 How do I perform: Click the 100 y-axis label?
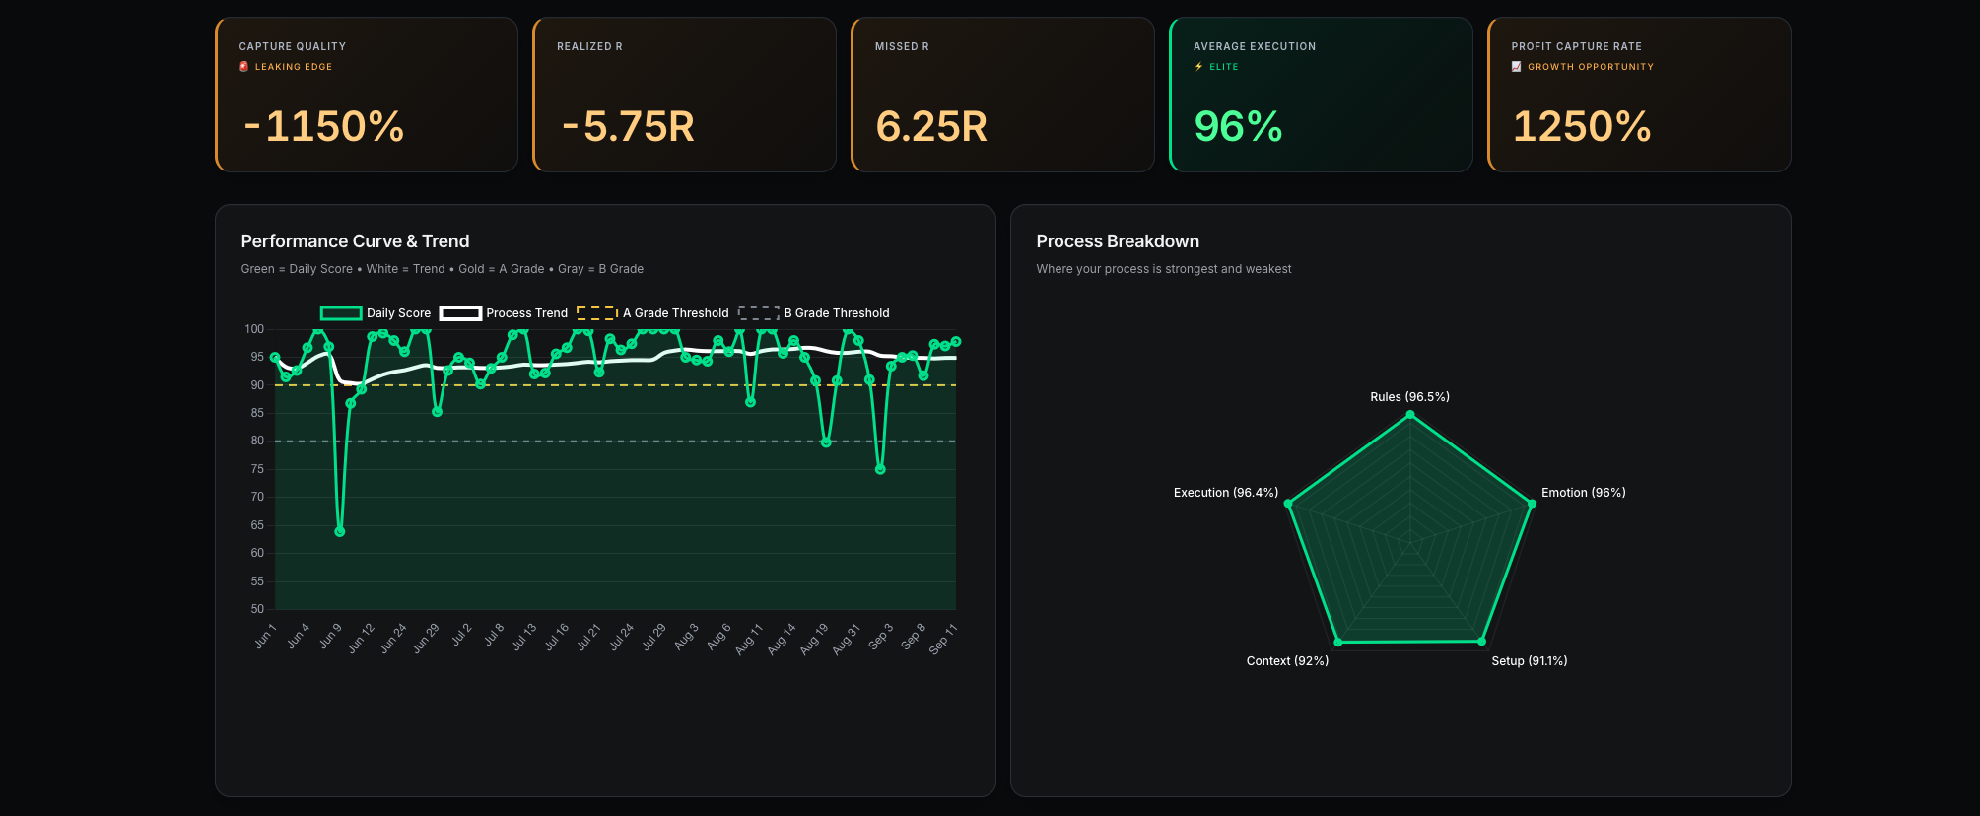(254, 329)
